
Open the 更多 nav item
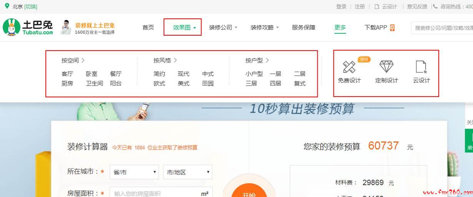[340, 28]
